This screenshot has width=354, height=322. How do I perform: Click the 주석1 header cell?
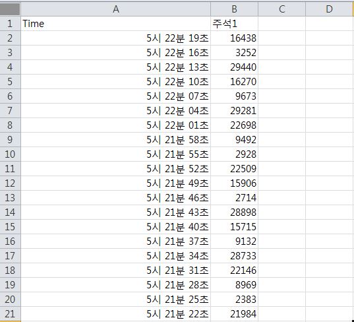coord(234,24)
